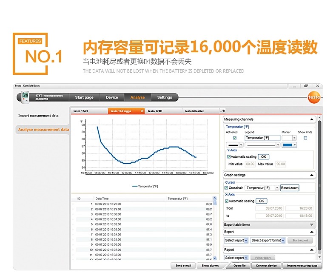The image size is (336, 278).
Task: Open the Settings tab
Action: 165,97
